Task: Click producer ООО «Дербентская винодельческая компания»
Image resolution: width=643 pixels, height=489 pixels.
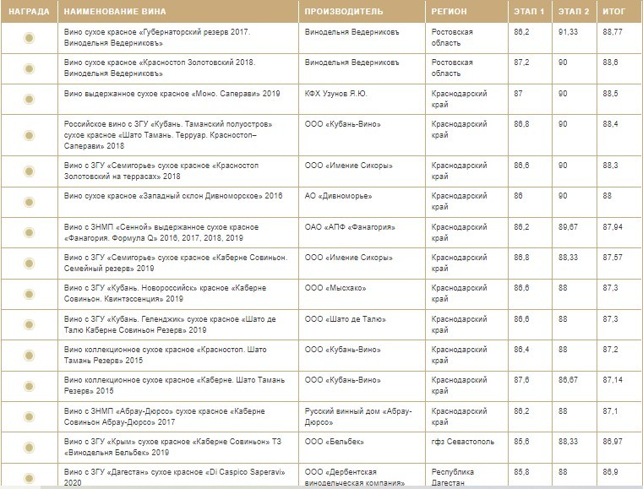Action: (x=355, y=477)
